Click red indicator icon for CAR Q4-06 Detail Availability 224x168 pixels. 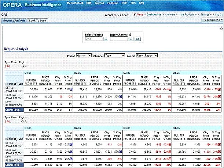coord(220,145)
